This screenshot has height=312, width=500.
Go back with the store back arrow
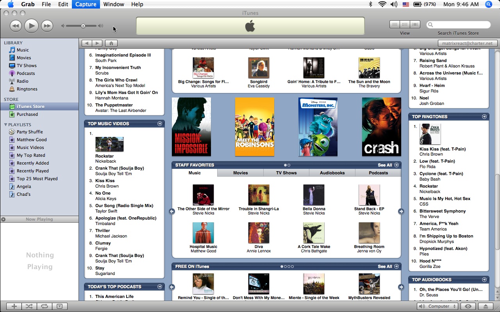coord(87,43)
